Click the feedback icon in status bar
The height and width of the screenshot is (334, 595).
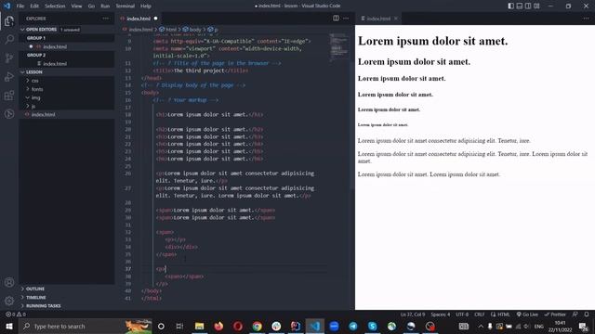575,315
